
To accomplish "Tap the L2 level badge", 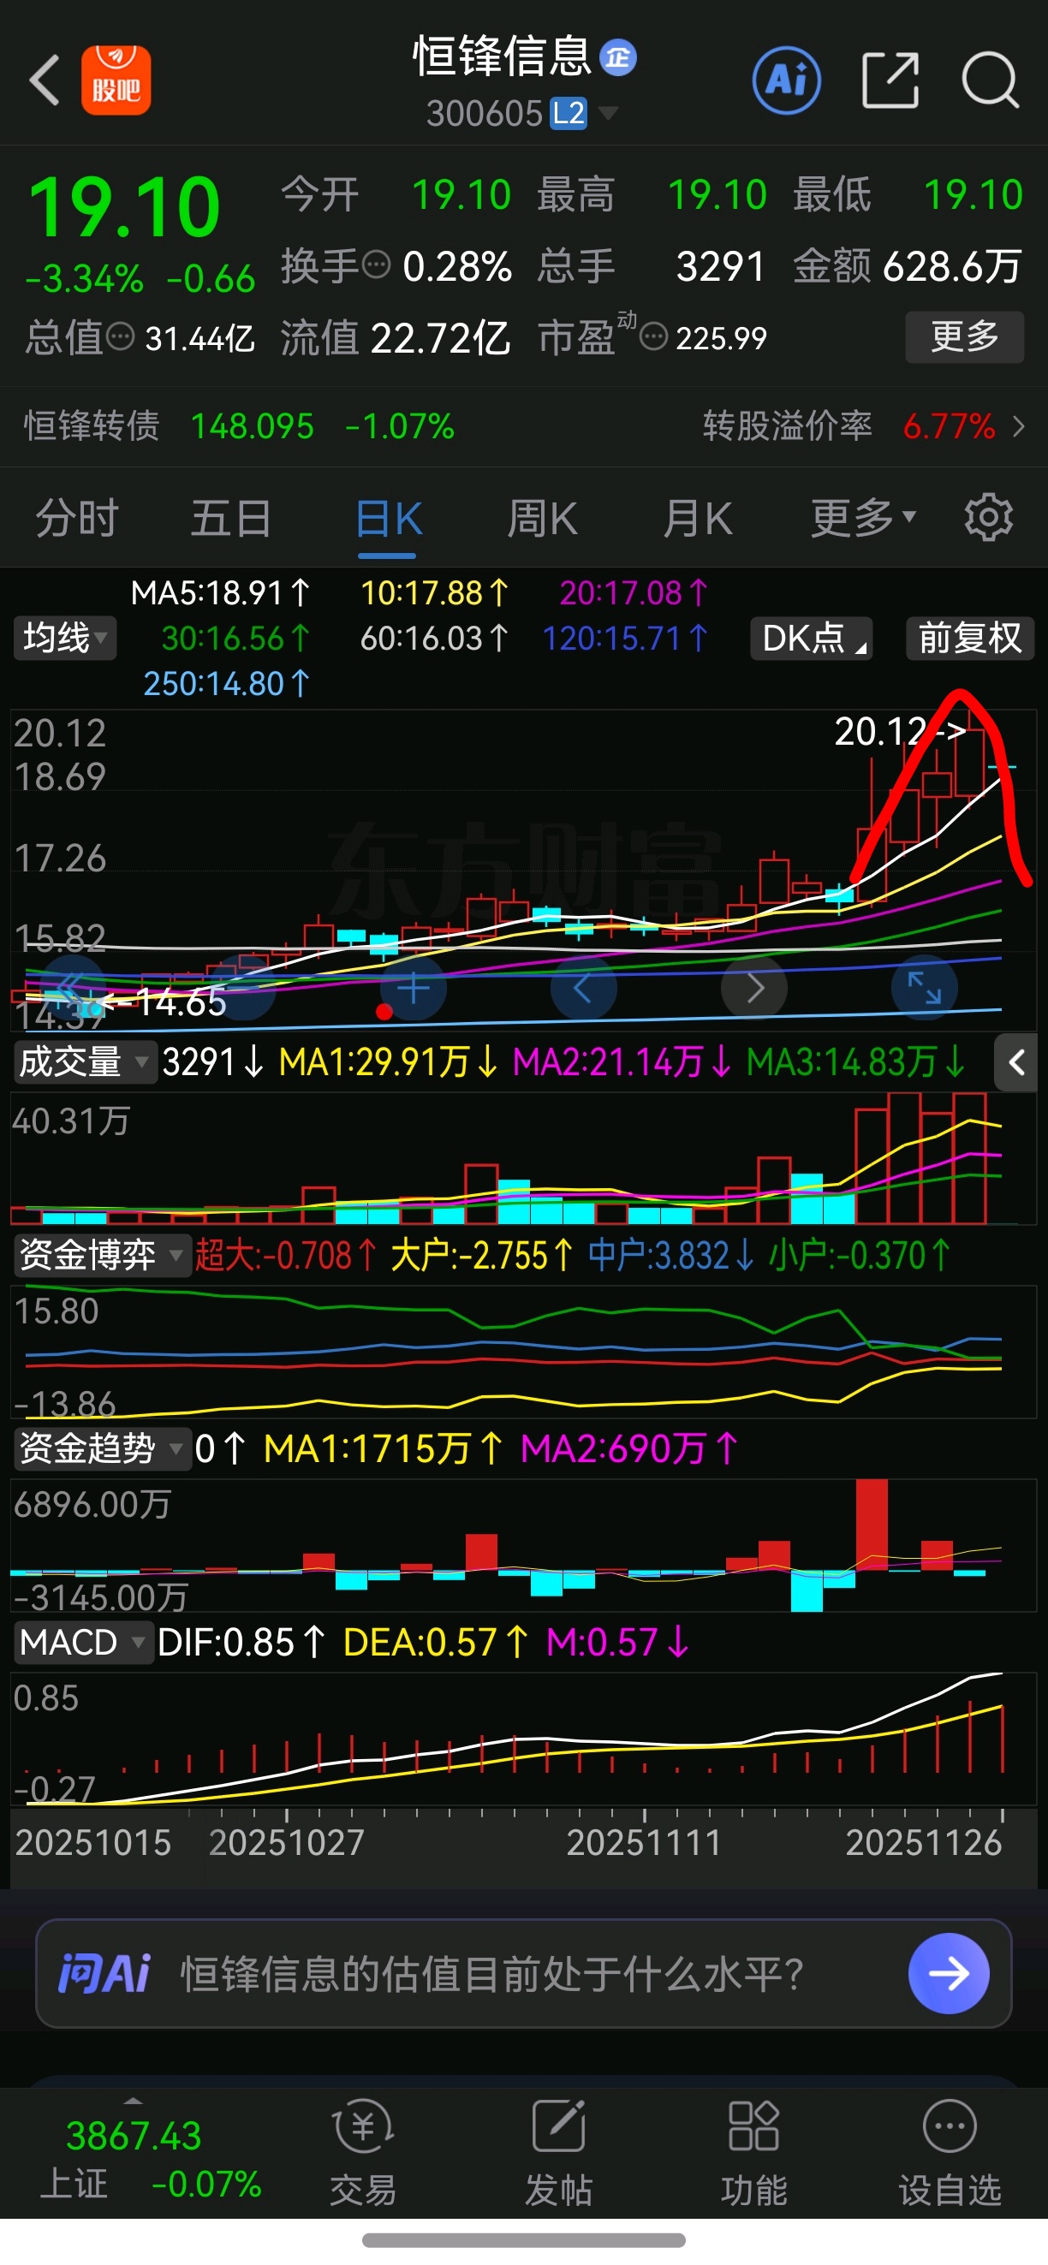I will tap(568, 112).
